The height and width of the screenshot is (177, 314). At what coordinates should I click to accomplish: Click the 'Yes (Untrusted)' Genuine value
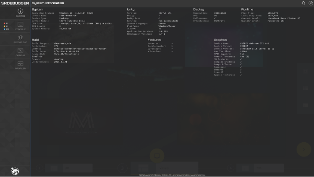168,21
